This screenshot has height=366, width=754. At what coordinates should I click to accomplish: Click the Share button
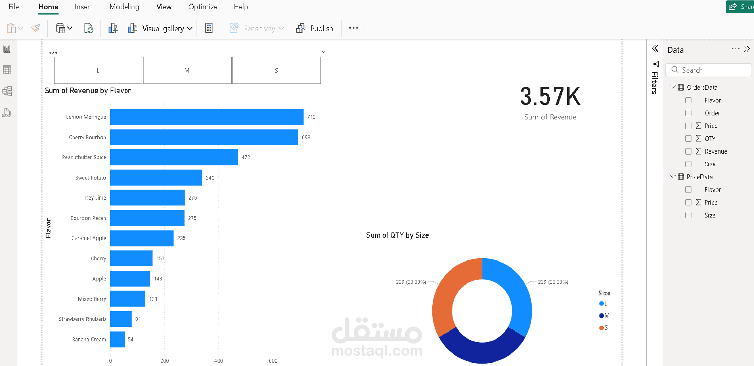pyautogui.click(x=740, y=7)
